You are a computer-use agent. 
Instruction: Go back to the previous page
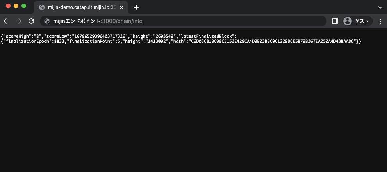point(6,21)
